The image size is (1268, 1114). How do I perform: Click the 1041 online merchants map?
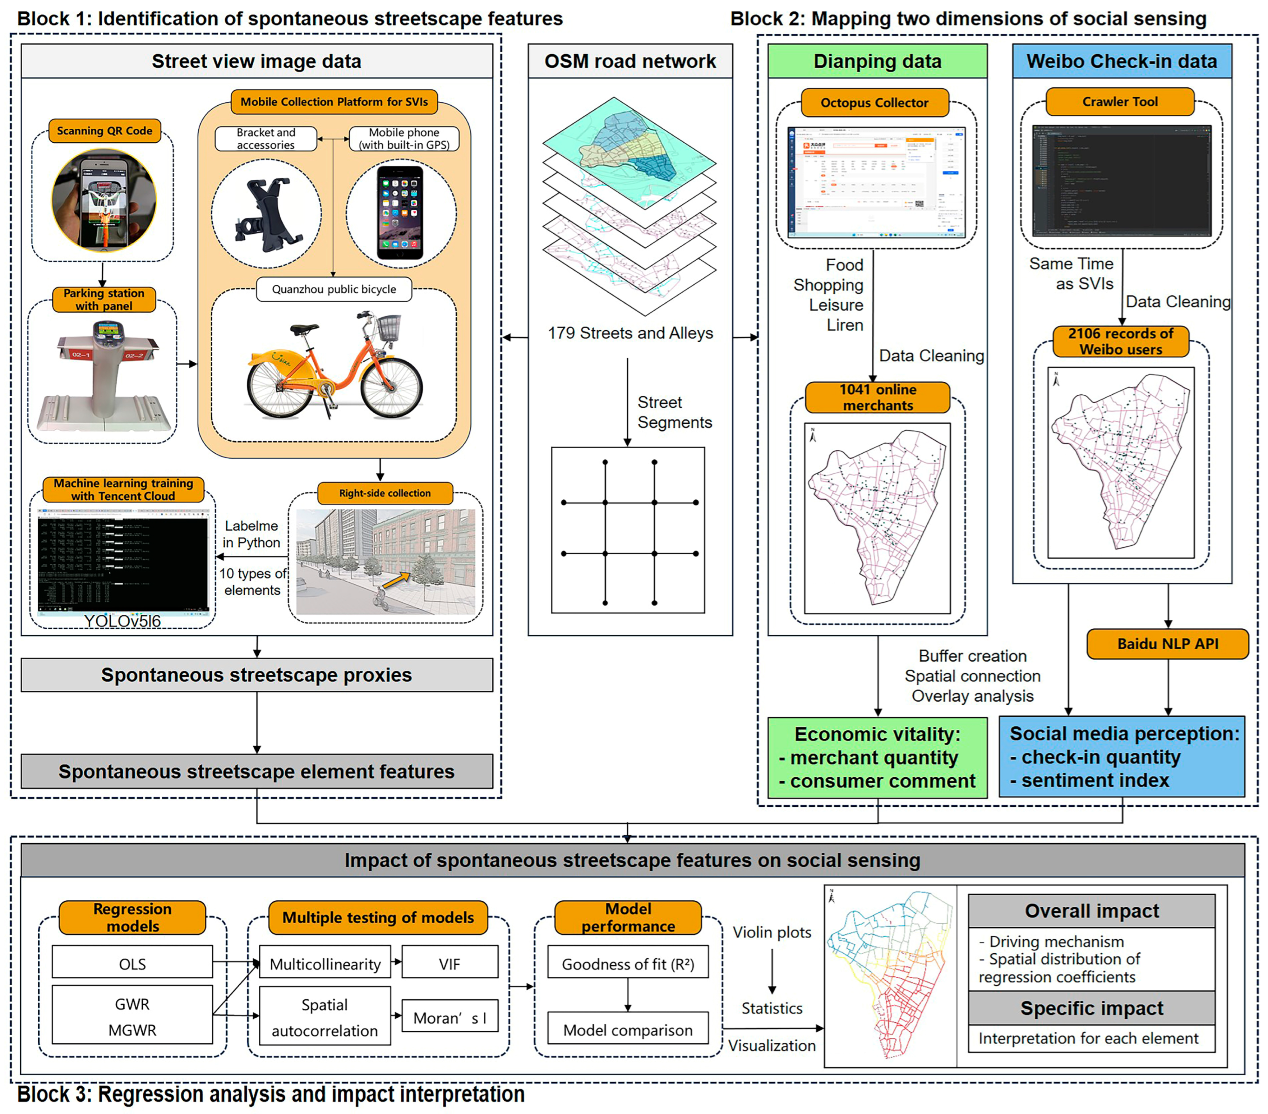pyautogui.click(x=877, y=518)
